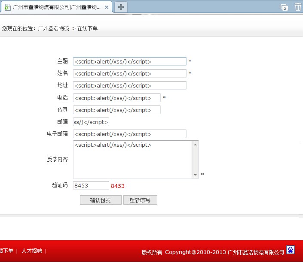Reset the form with 重新填写
Viewport: 303px width, 263px height.
point(140,200)
